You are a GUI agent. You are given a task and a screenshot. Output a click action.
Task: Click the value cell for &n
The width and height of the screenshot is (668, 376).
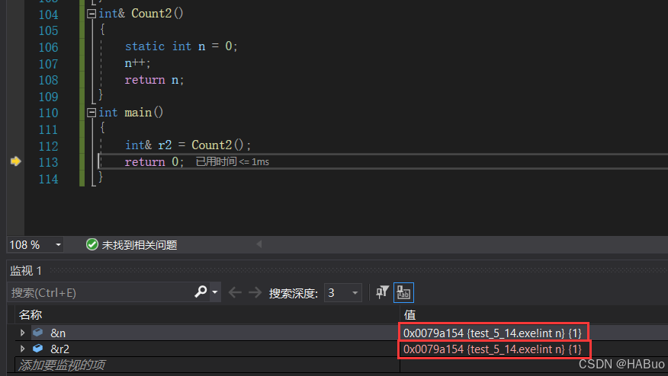tap(493, 333)
